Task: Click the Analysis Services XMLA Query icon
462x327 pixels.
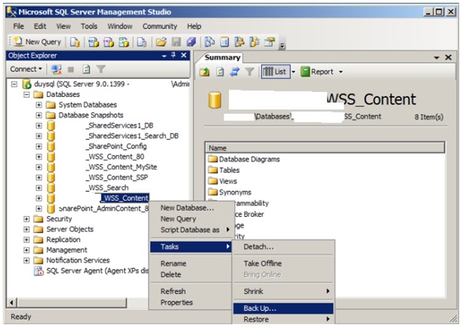Action: (x=124, y=42)
